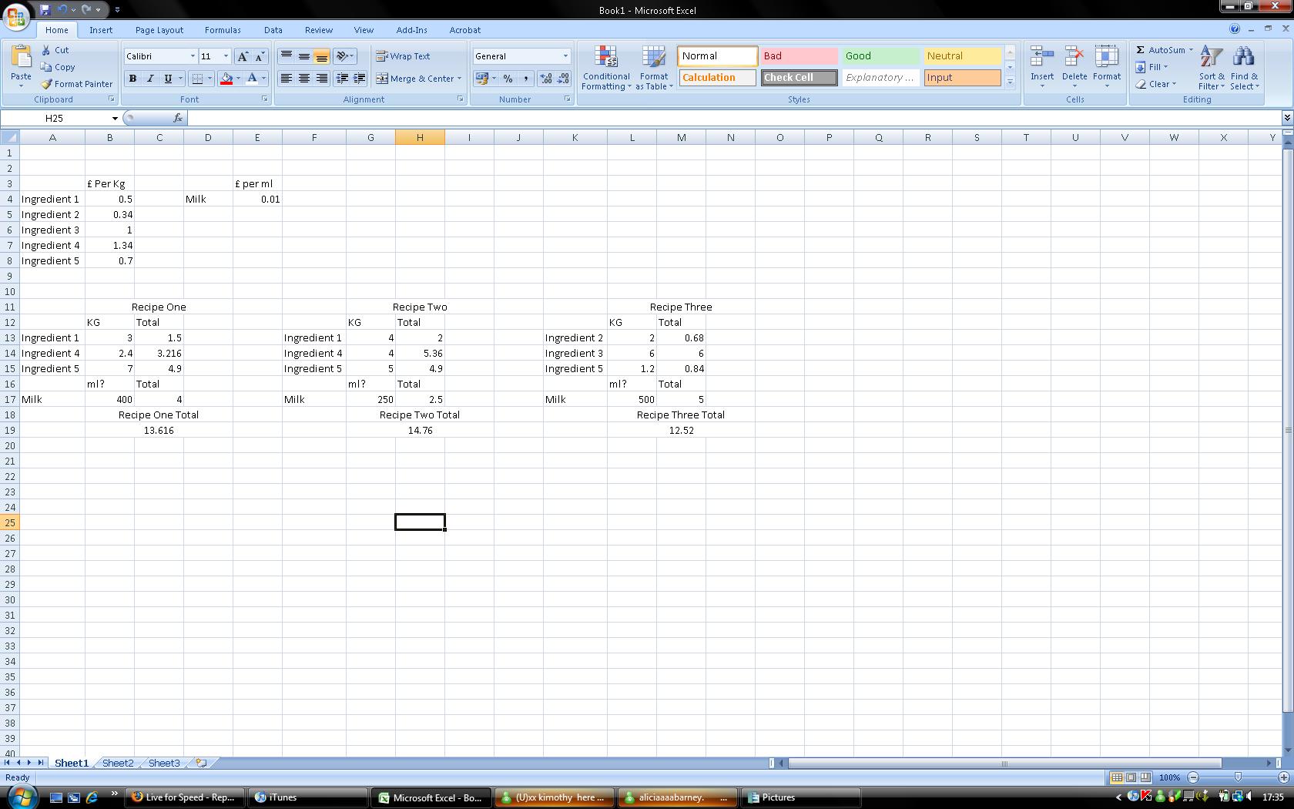Viewport: 1294px width, 809px height.
Task: Click the Office button
Action: tap(16, 15)
